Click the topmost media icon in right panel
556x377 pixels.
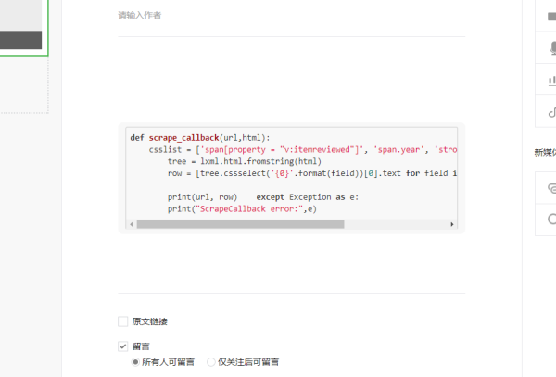pos(551,16)
